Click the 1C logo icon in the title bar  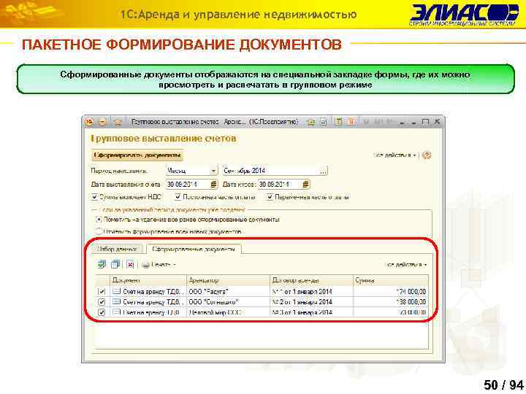[x=89, y=122]
